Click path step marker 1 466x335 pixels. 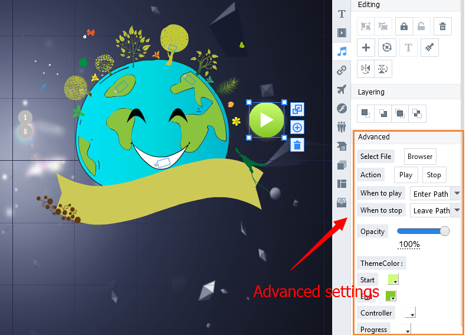click(25, 118)
